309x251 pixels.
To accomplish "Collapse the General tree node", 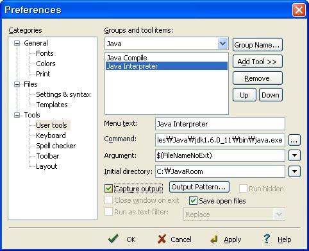I will point(17,44).
